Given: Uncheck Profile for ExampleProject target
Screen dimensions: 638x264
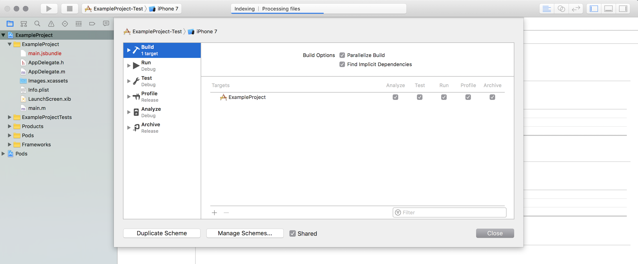Looking at the screenshot, I should (x=468, y=97).
